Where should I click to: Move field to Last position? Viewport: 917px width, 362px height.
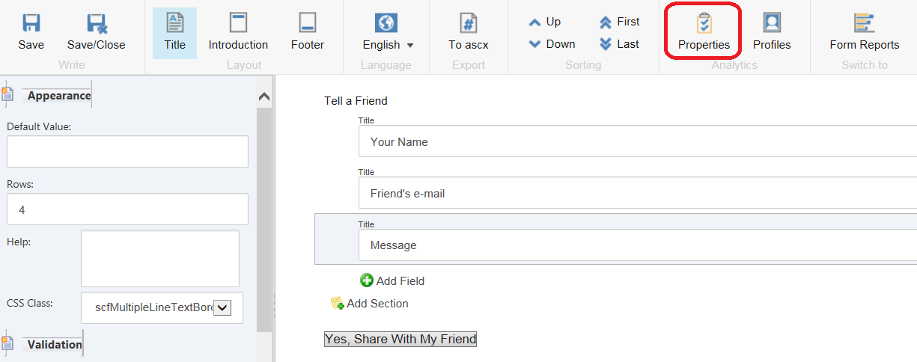(620, 44)
